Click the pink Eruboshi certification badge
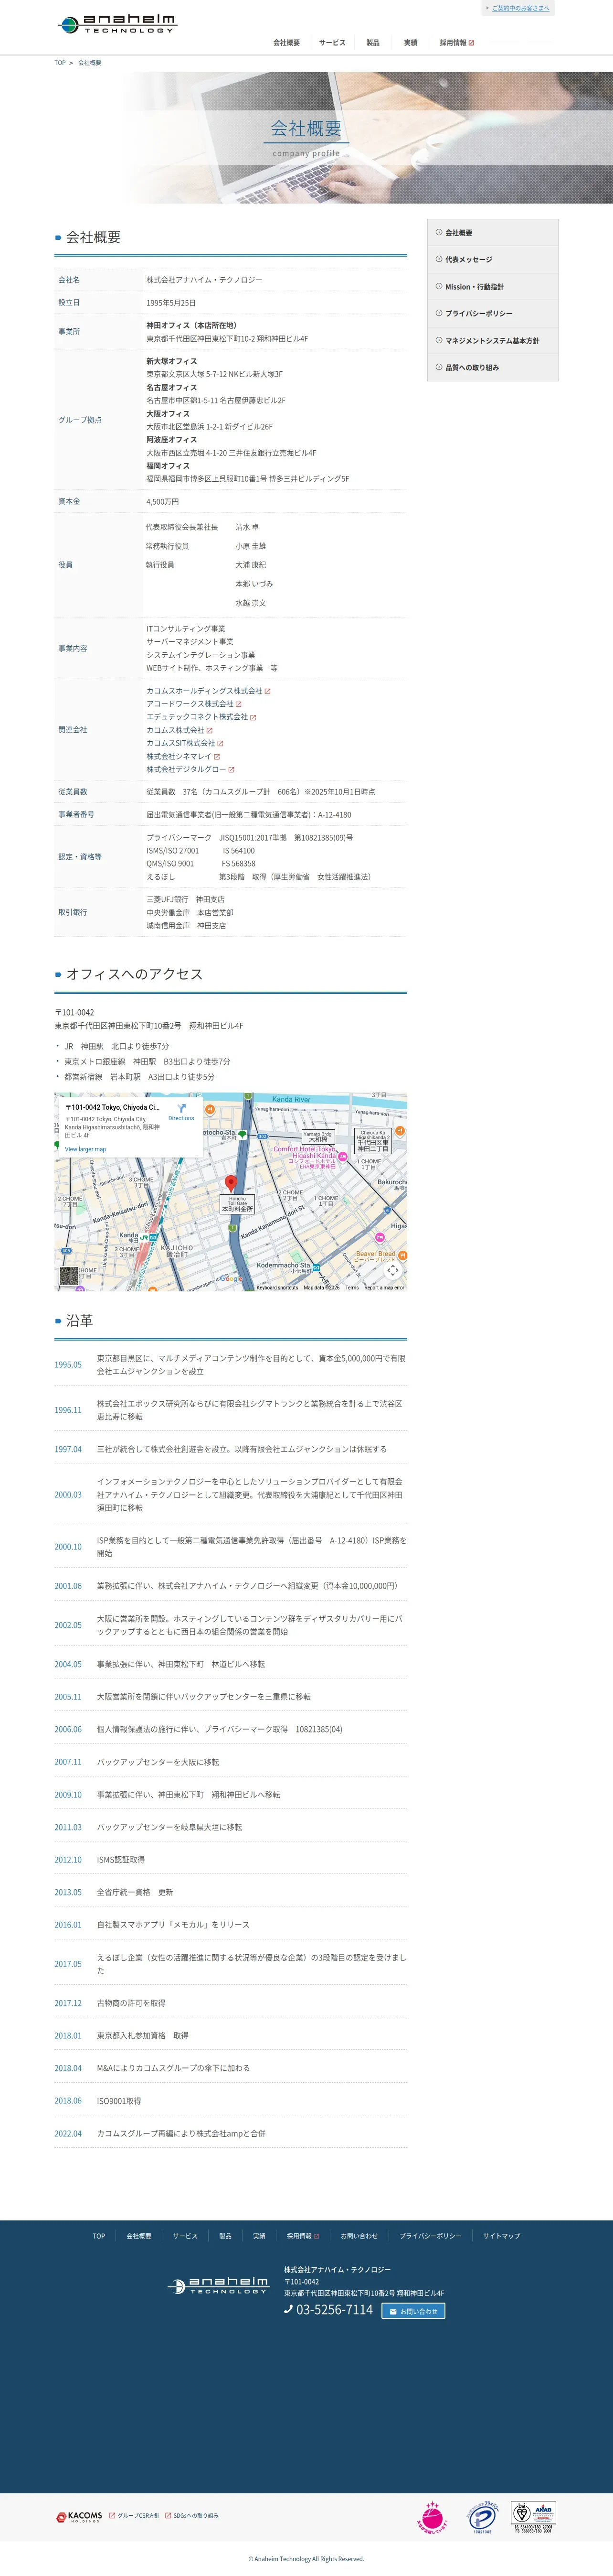613x2576 pixels. [432, 2517]
